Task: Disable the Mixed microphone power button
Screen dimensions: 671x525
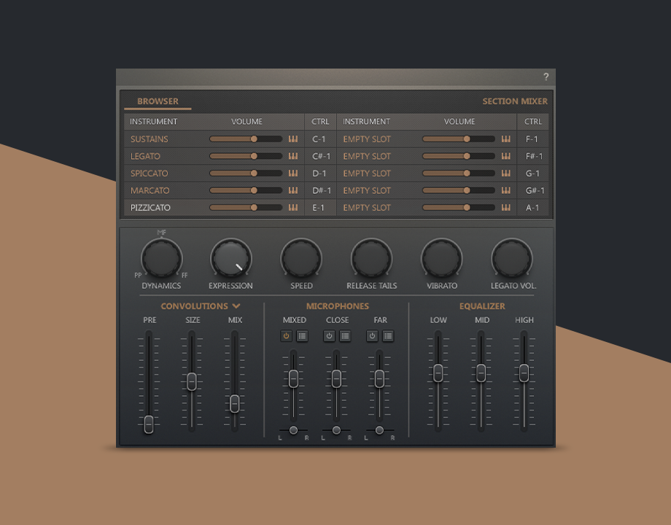Action: coord(286,336)
